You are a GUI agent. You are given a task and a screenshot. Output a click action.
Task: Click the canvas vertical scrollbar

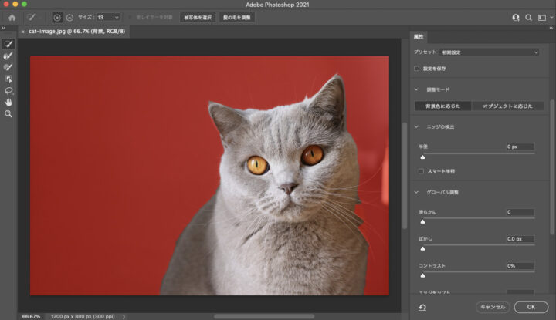(405, 175)
